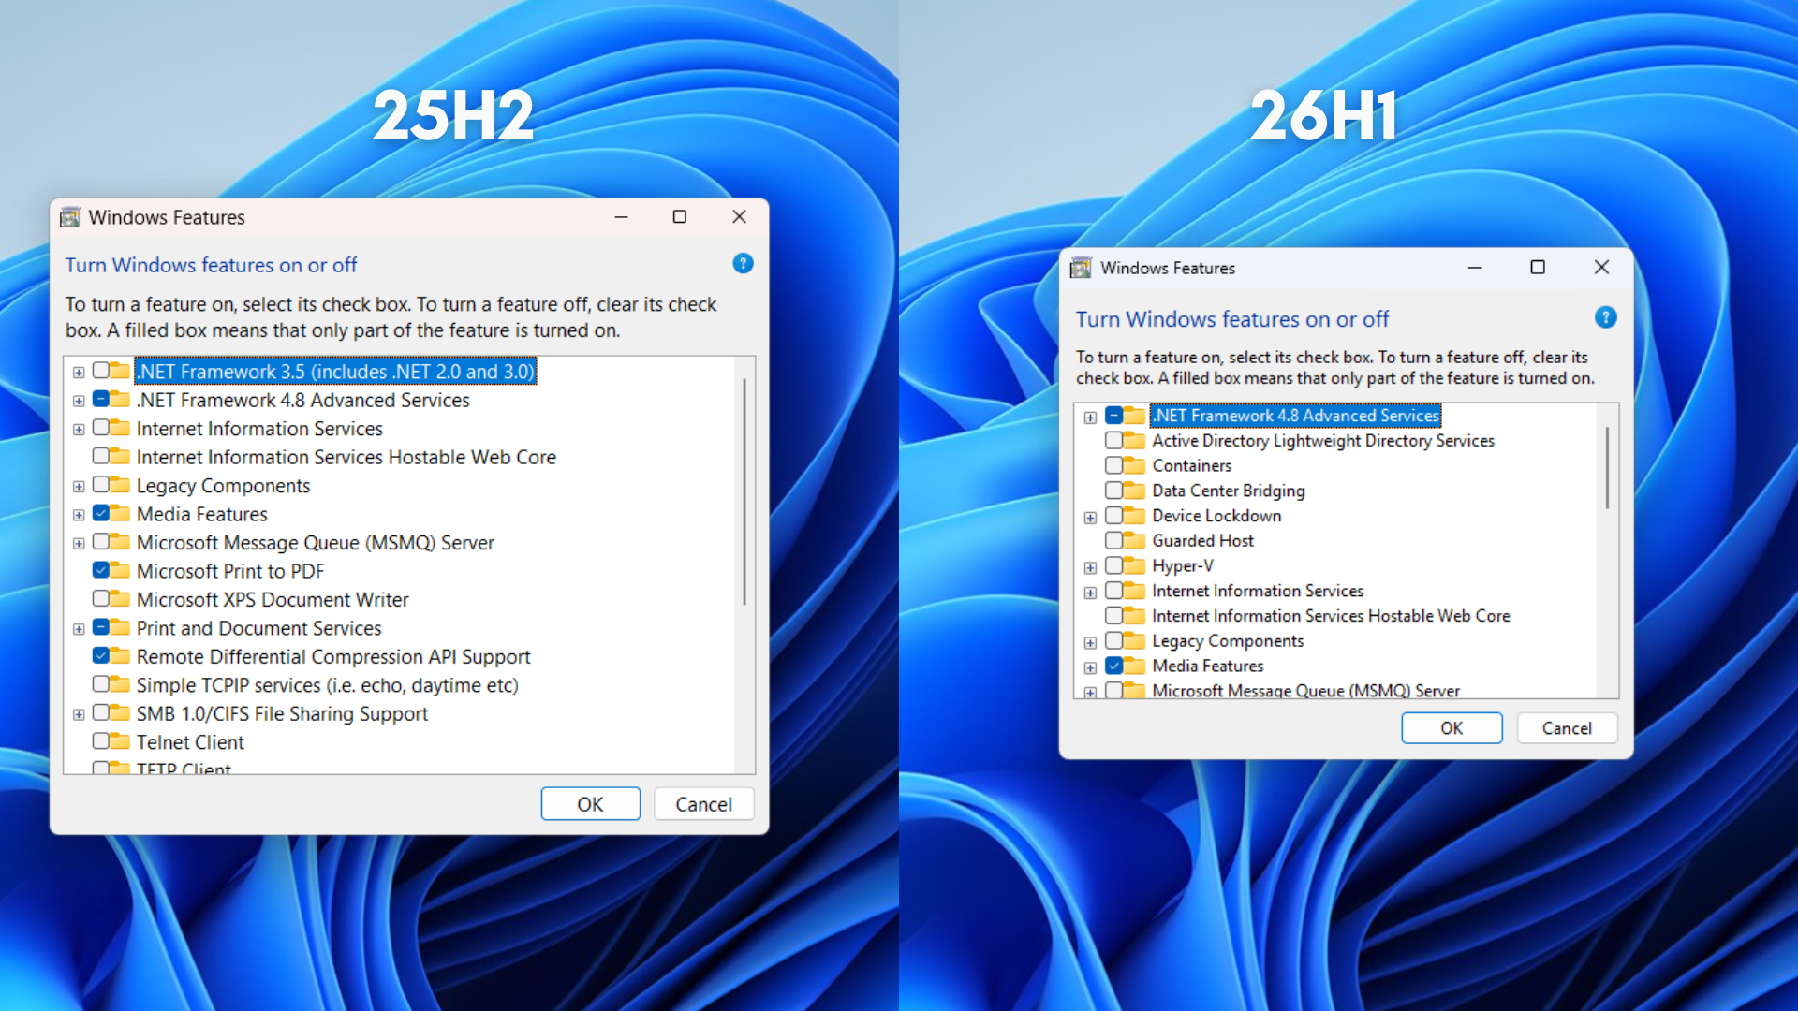Screen dimensions: 1798x1011
Task: Click the help question mark icon in 25H2 dialog
Action: click(743, 264)
